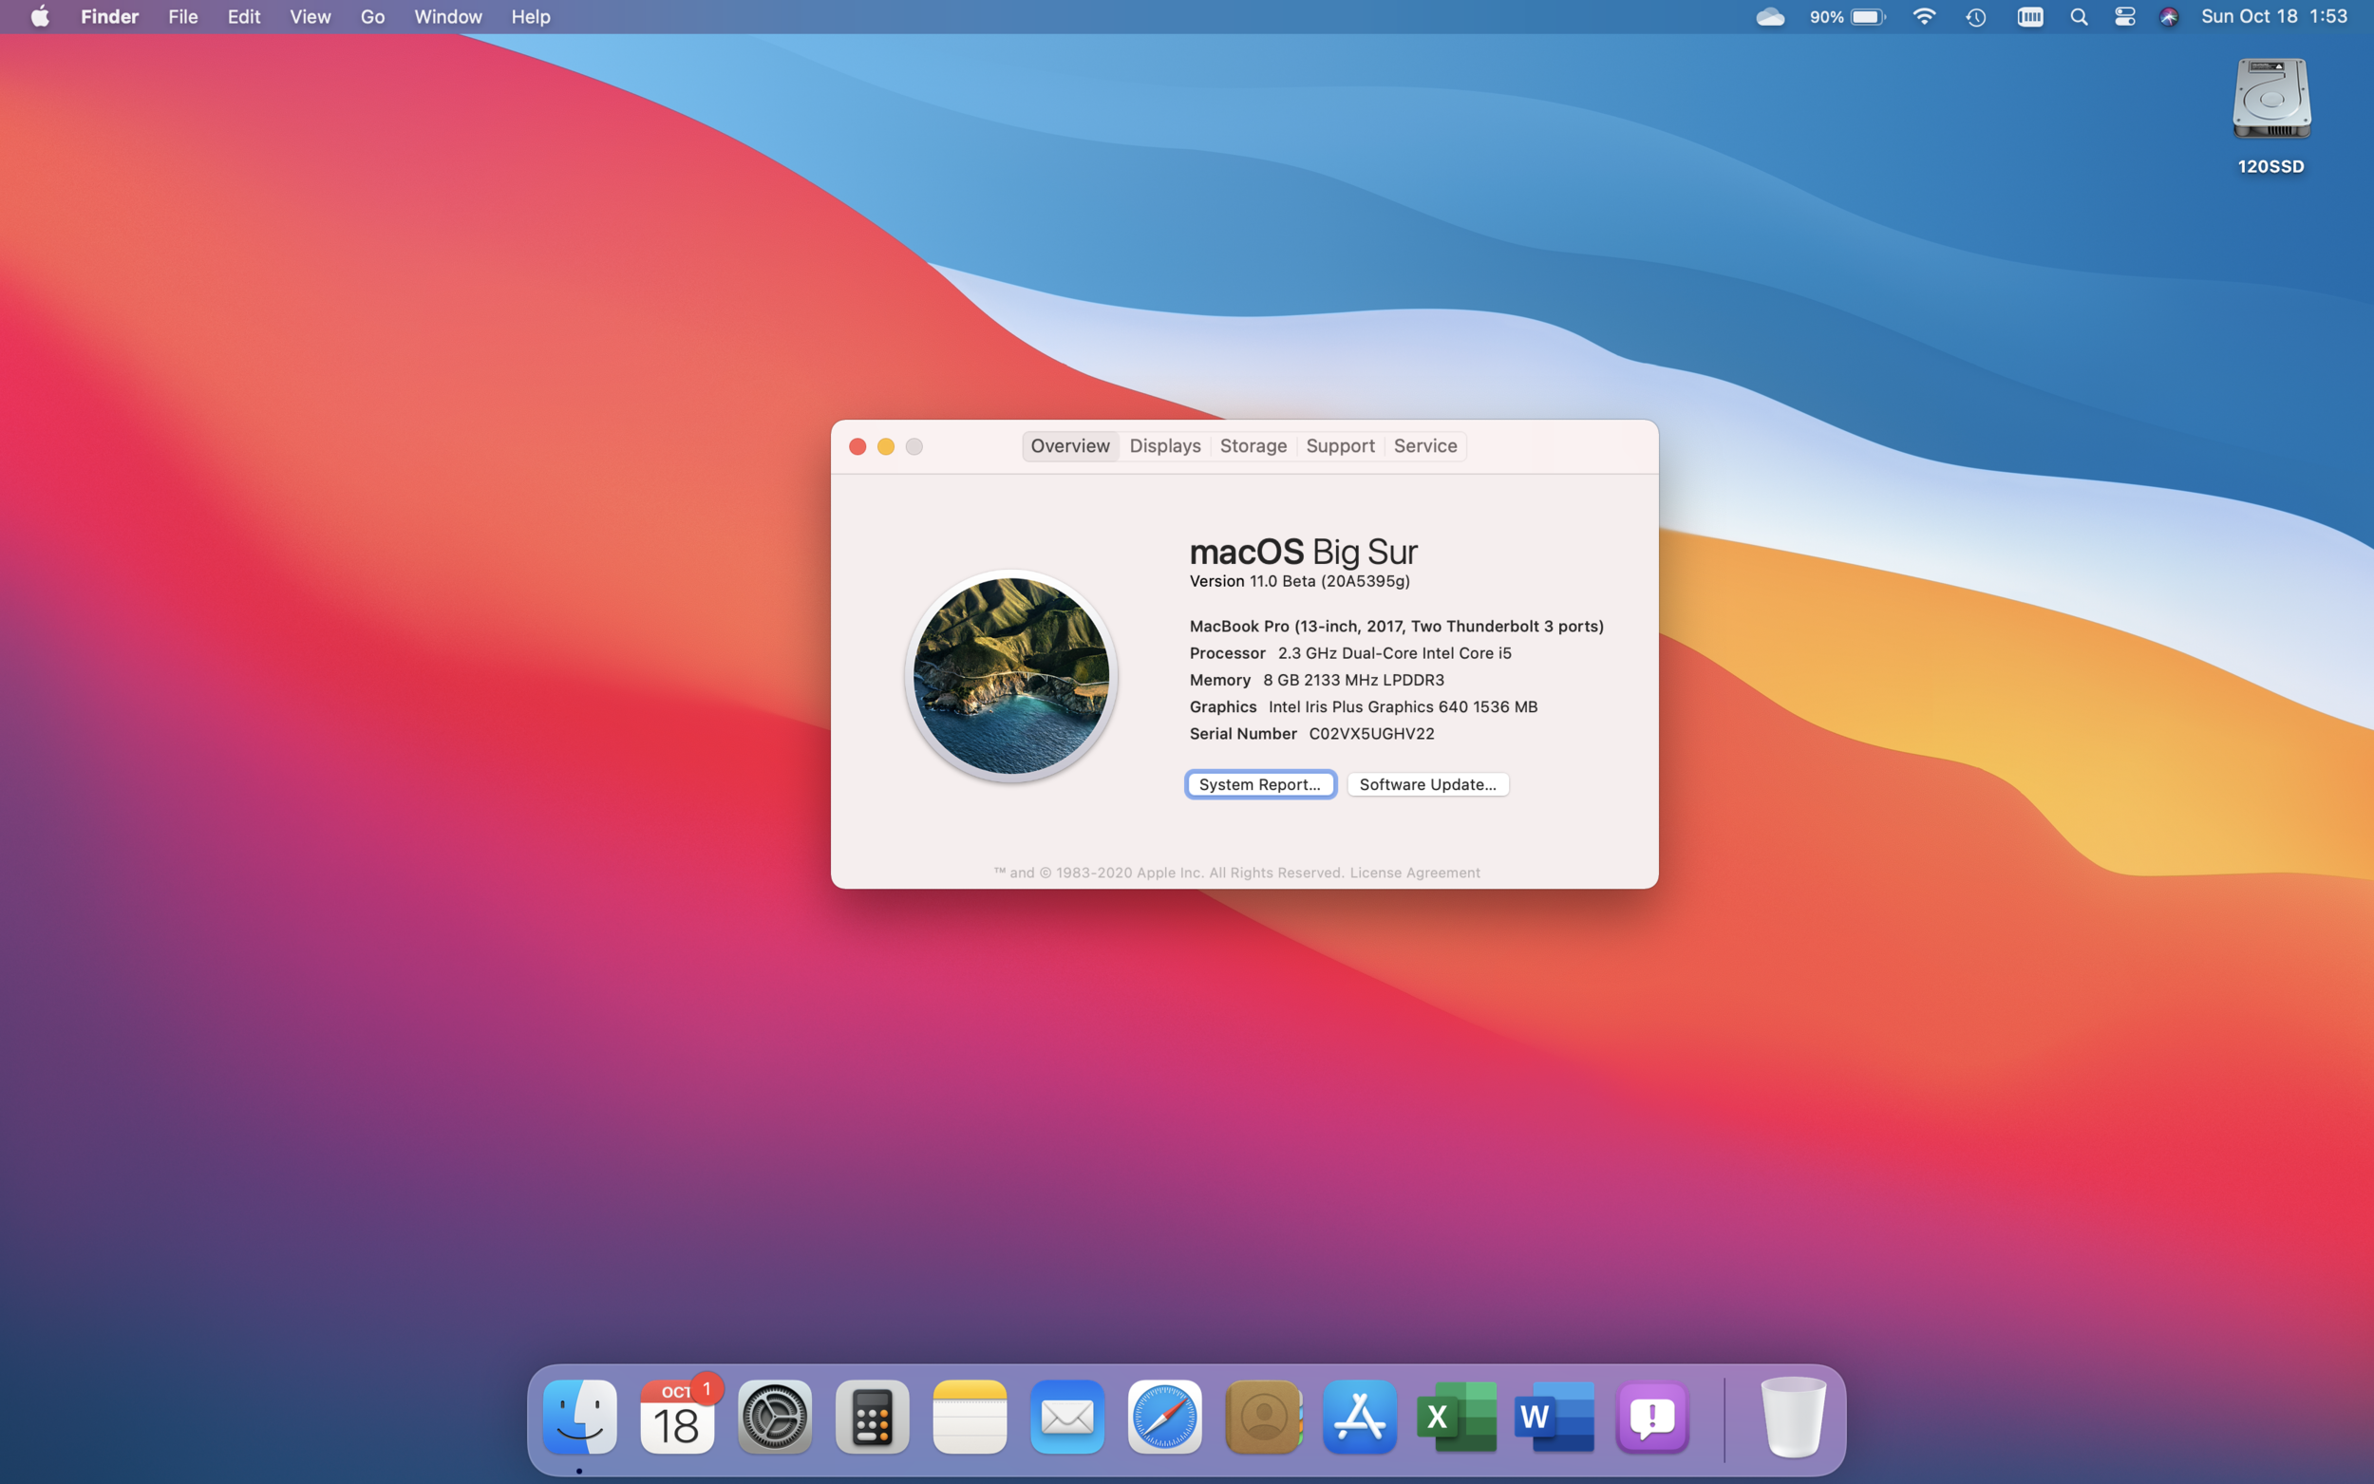Open the Help menu
The width and height of the screenshot is (2374, 1484).
point(531,17)
